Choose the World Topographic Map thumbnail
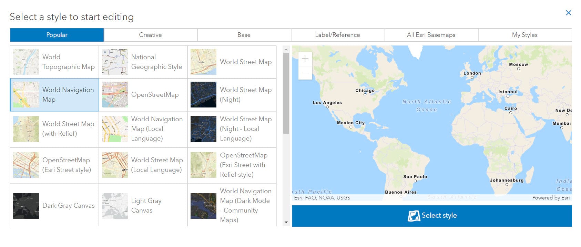Viewport: 581px width, 247px height. tap(26, 62)
